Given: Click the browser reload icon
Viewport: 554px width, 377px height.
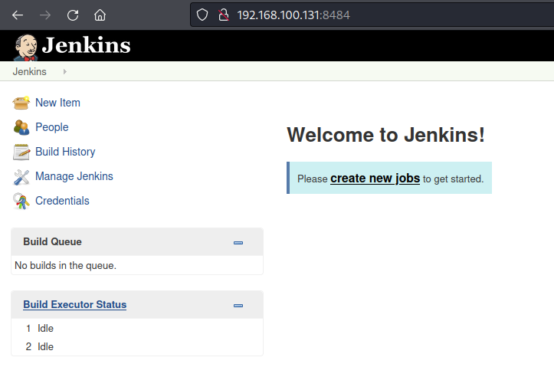Looking at the screenshot, I should (x=73, y=15).
